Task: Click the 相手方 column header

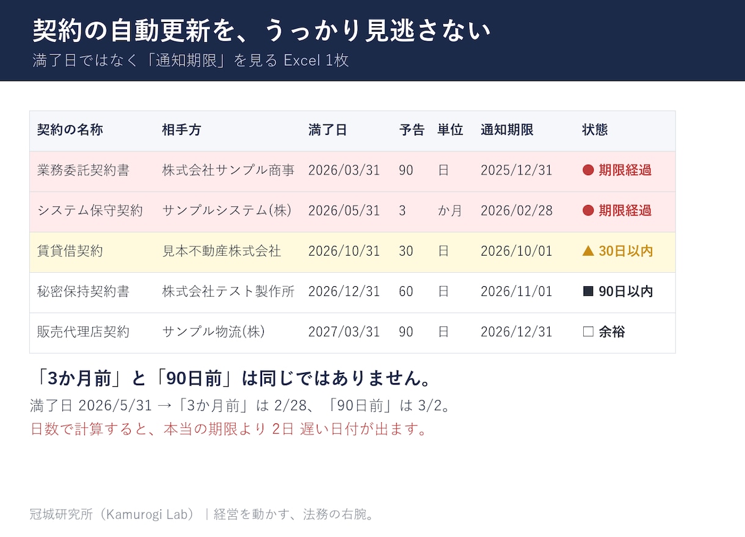Action: [x=181, y=130]
